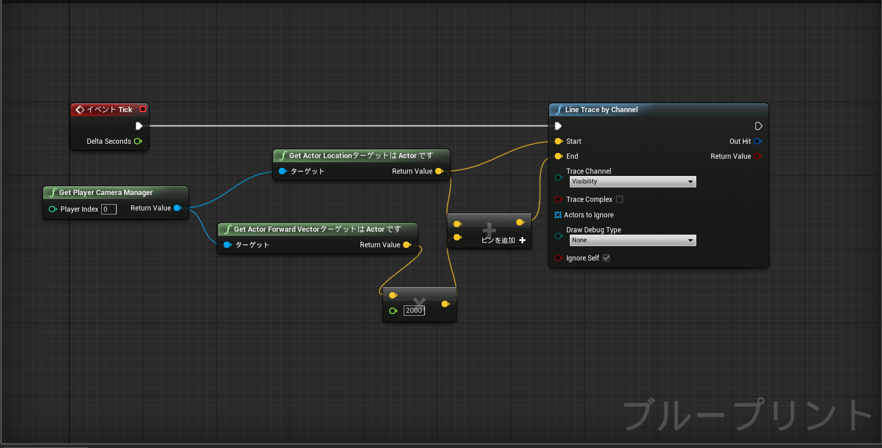
Task: Open the Trace Channel Visibility dropdown
Action: 632,182
